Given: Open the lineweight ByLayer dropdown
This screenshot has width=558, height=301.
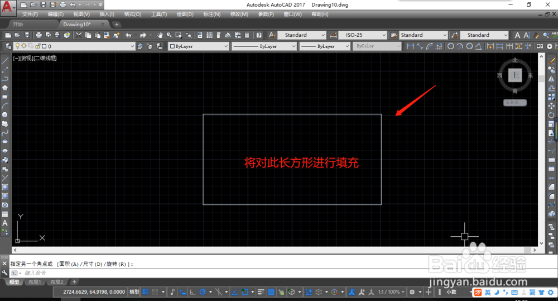Looking at the screenshot, I should (325, 46).
